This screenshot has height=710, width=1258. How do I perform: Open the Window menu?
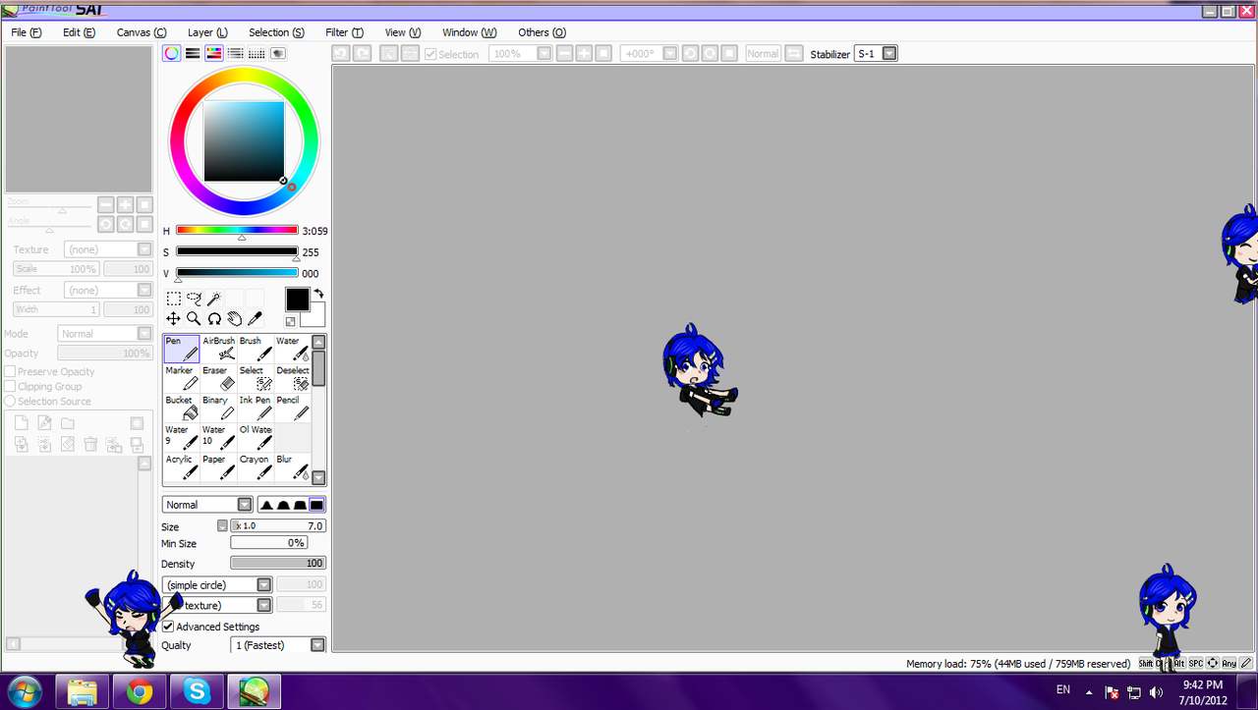[x=470, y=32]
